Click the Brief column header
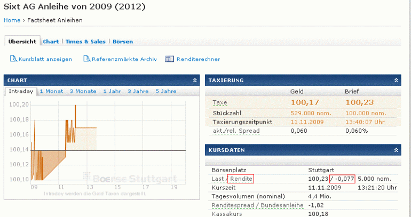411x217 pixels. click(352, 91)
